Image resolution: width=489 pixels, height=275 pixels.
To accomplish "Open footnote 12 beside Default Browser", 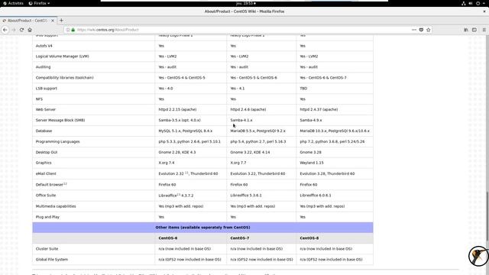I will pos(65,183).
